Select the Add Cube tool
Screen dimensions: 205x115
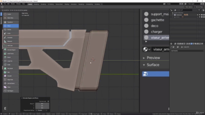(11, 46)
